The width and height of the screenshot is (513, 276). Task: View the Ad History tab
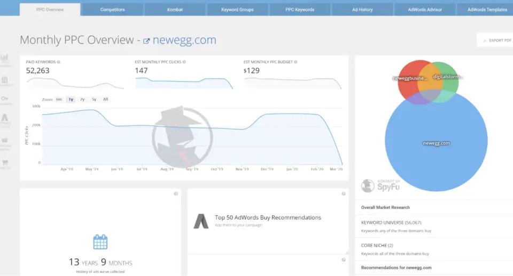click(x=362, y=10)
